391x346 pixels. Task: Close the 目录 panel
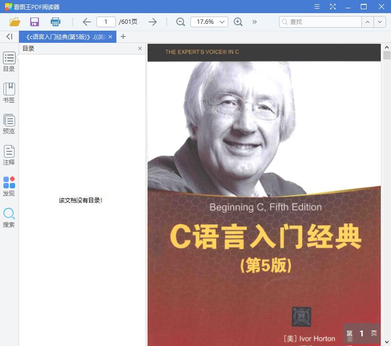[140, 48]
